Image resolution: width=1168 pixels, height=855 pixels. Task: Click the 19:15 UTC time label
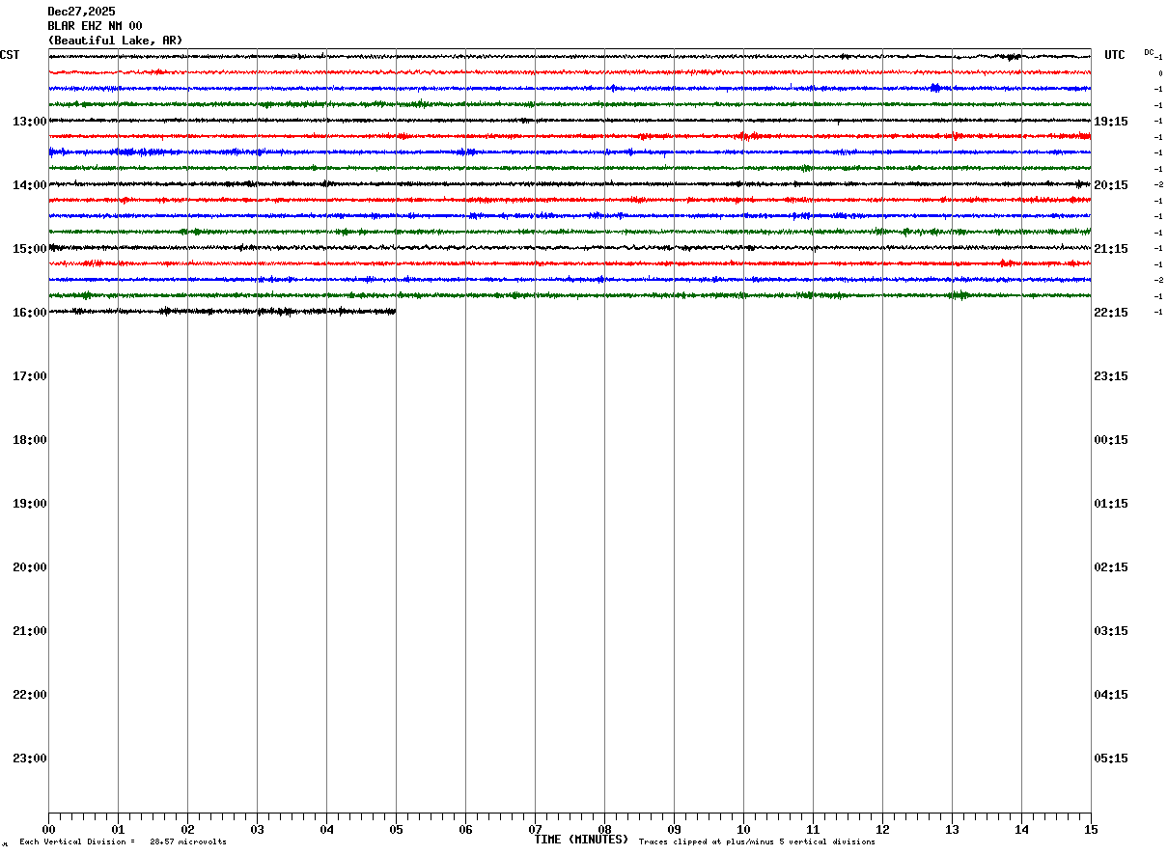[x=1111, y=122]
